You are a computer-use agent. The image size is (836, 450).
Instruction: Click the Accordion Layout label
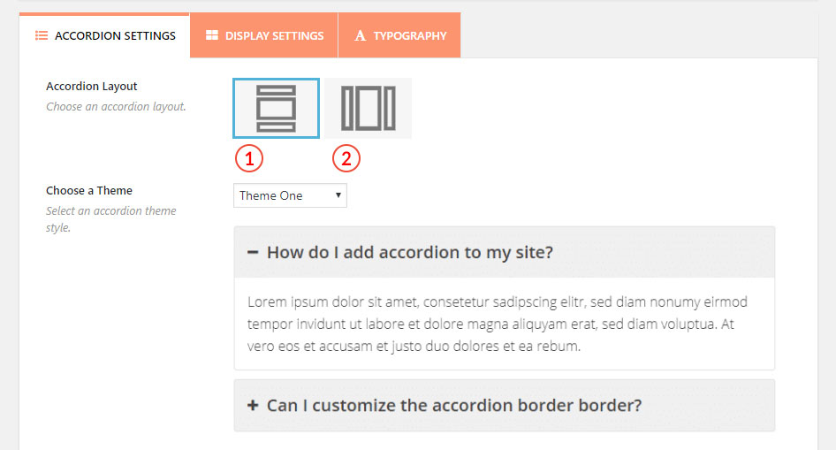pos(92,87)
